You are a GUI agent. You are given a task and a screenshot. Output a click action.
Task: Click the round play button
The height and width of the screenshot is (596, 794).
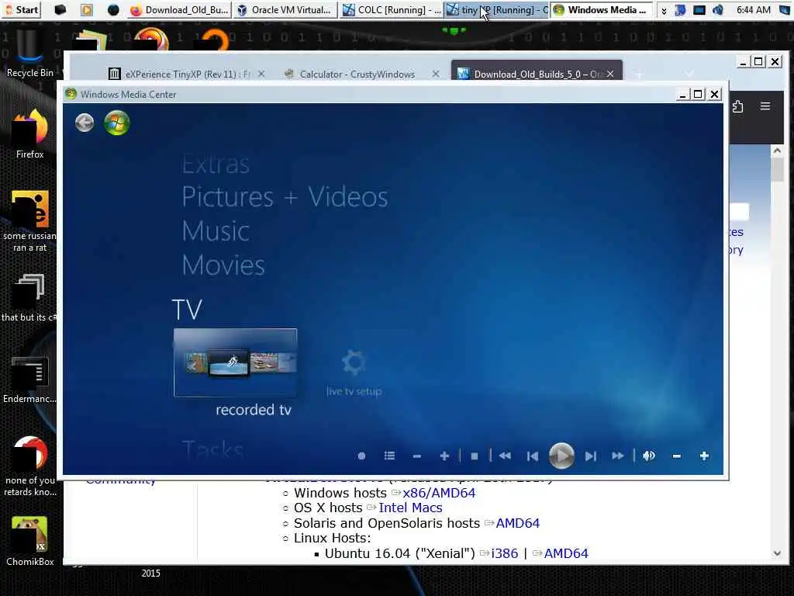(561, 456)
